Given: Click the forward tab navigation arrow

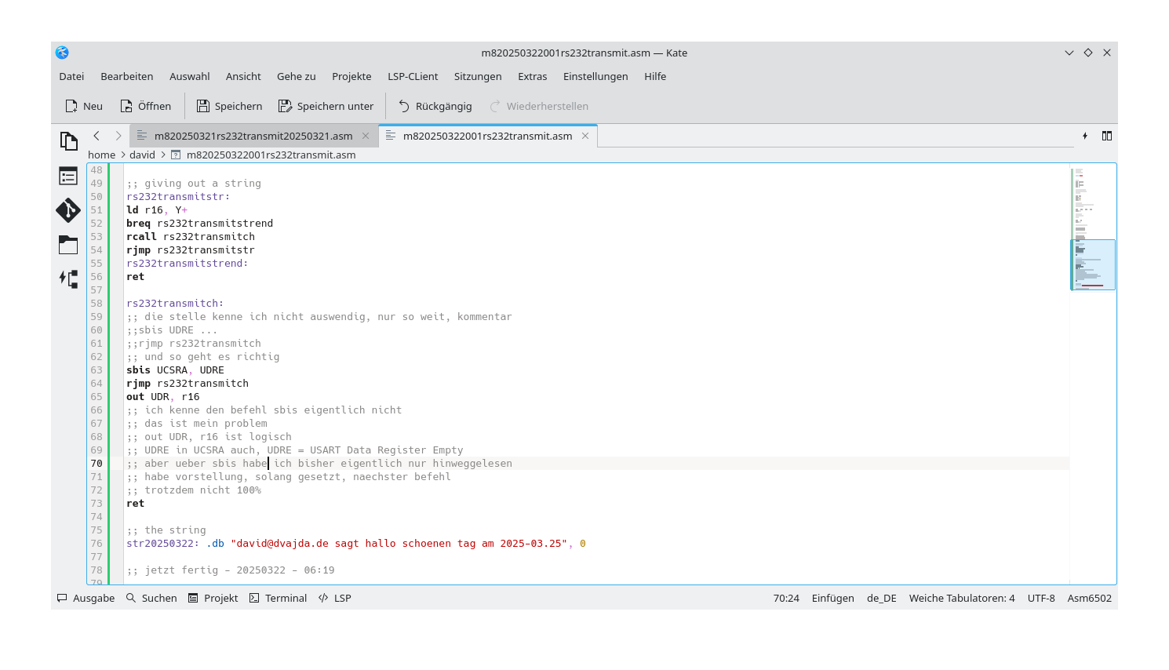Looking at the screenshot, I should (117, 135).
